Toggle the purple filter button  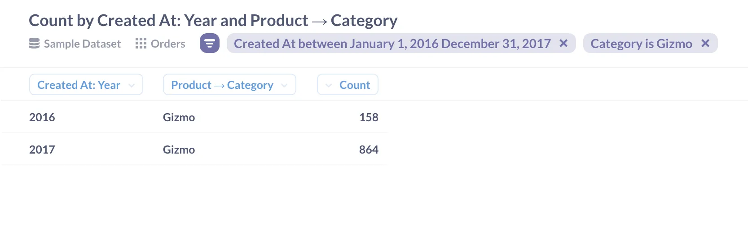pos(210,44)
